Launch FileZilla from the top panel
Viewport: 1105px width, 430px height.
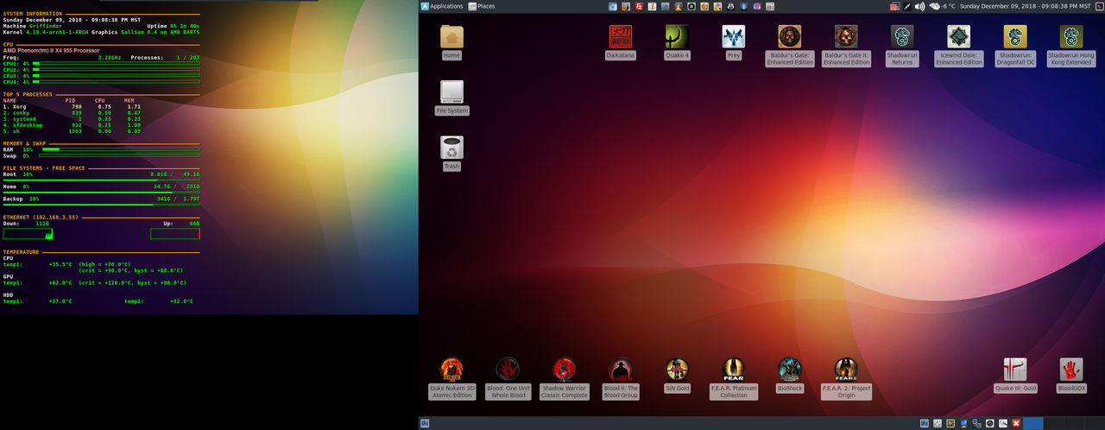click(639, 6)
